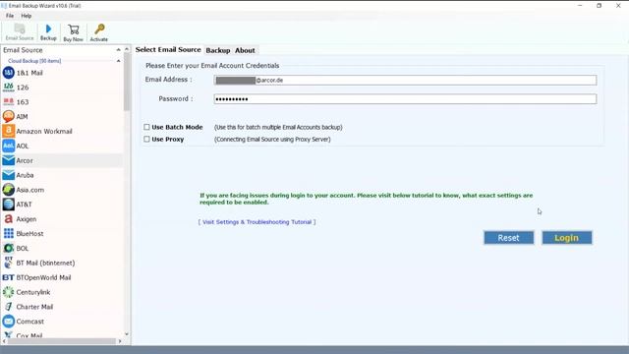
Task: Click the scroll right arrow of source list
Action: (x=120, y=341)
